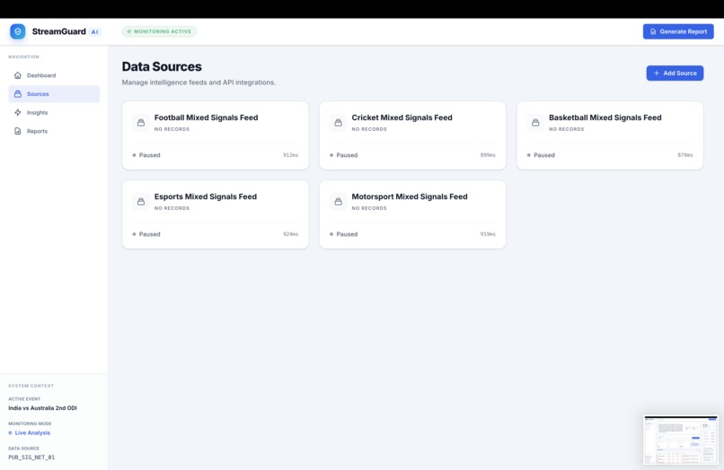Click NO RECORDS label under Football feed
This screenshot has height=470, width=724.
click(172, 129)
